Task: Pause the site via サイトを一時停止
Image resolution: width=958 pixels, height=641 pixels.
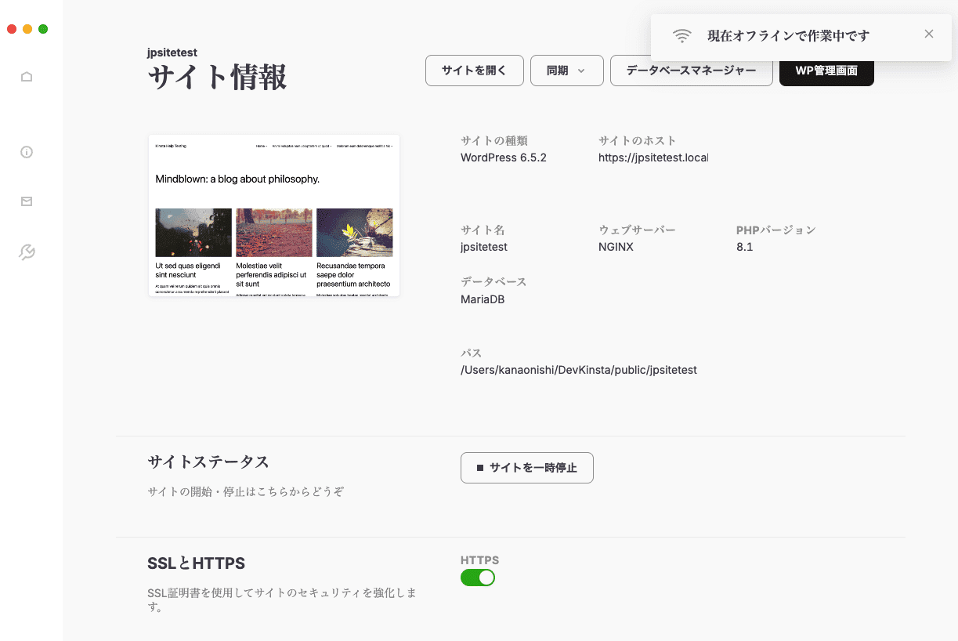Action: pyautogui.click(x=526, y=468)
